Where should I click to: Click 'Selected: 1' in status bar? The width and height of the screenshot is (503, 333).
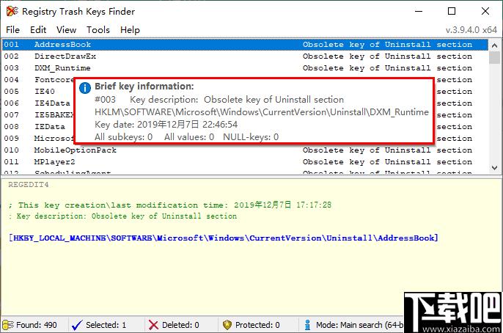click(x=106, y=325)
